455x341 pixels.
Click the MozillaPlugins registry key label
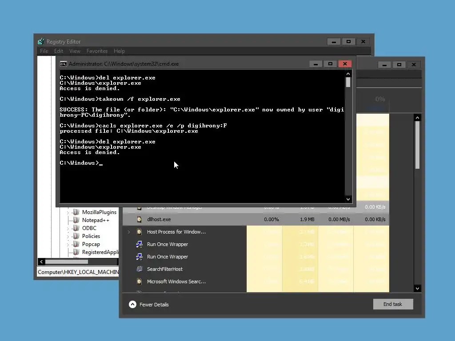click(x=99, y=212)
